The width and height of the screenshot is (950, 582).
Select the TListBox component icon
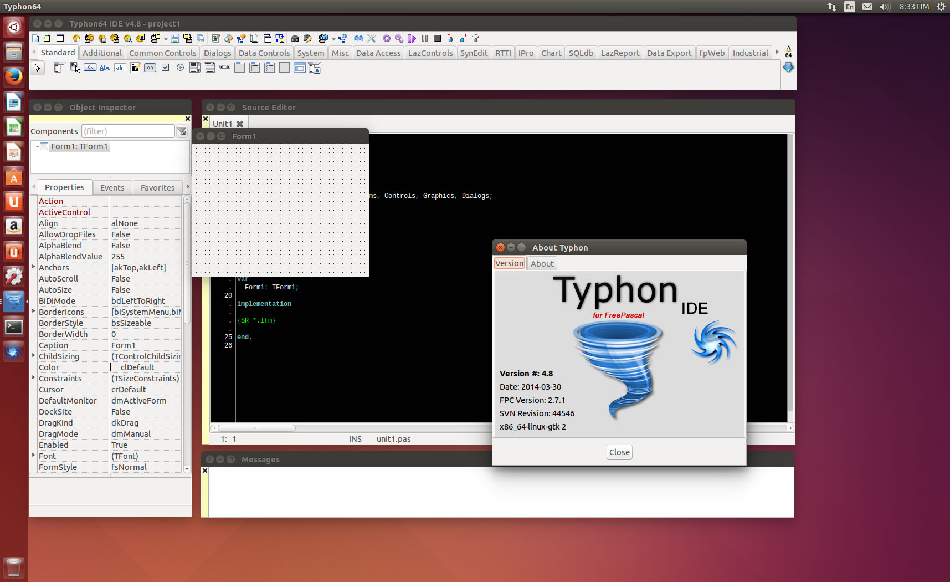tap(195, 68)
